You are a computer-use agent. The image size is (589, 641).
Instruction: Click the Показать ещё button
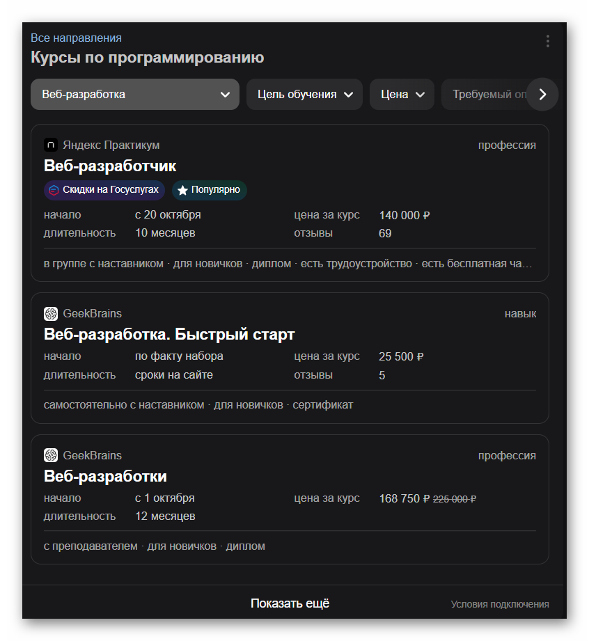tap(290, 603)
